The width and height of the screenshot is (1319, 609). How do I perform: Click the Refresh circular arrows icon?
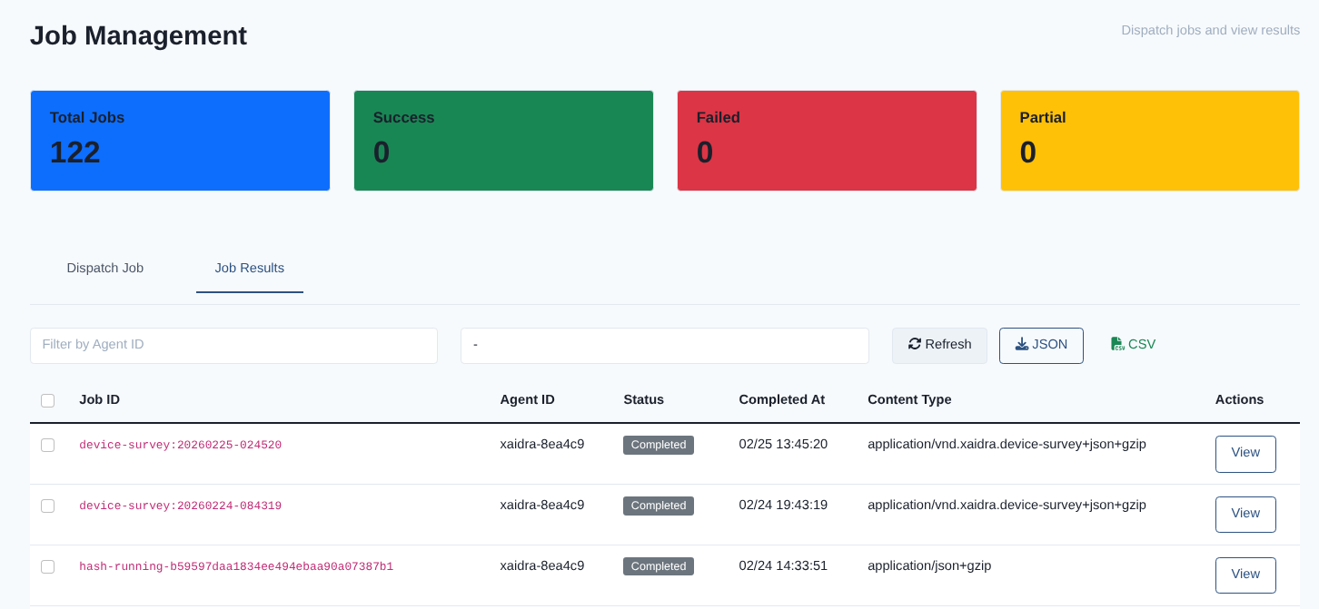[915, 344]
